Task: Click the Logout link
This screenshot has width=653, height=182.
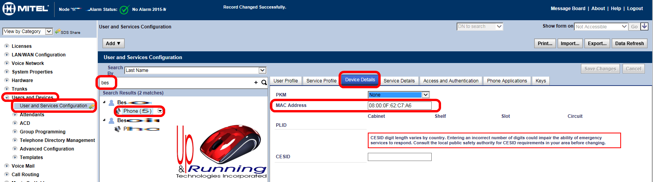Action: coord(635,9)
